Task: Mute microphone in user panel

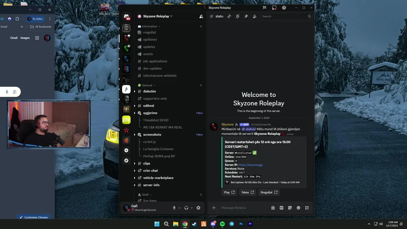Action: (x=174, y=208)
